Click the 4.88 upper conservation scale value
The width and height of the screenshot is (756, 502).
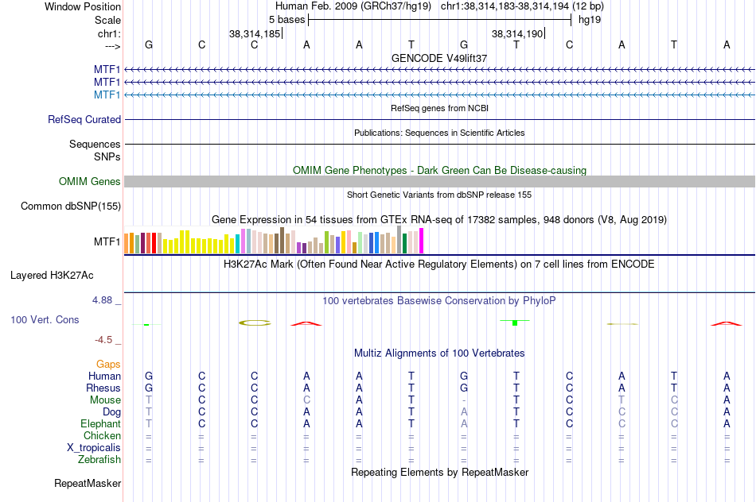(102, 300)
